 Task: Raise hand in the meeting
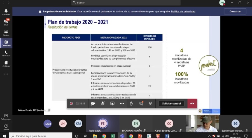[131, 103]
